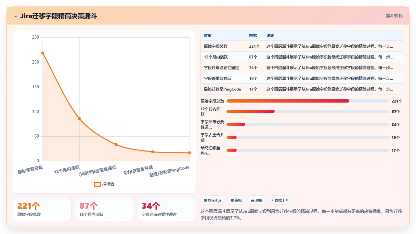Click the 维度 column header
Image resolution: width=416 pixels, height=234 pixels.
[x=208, y=36]
